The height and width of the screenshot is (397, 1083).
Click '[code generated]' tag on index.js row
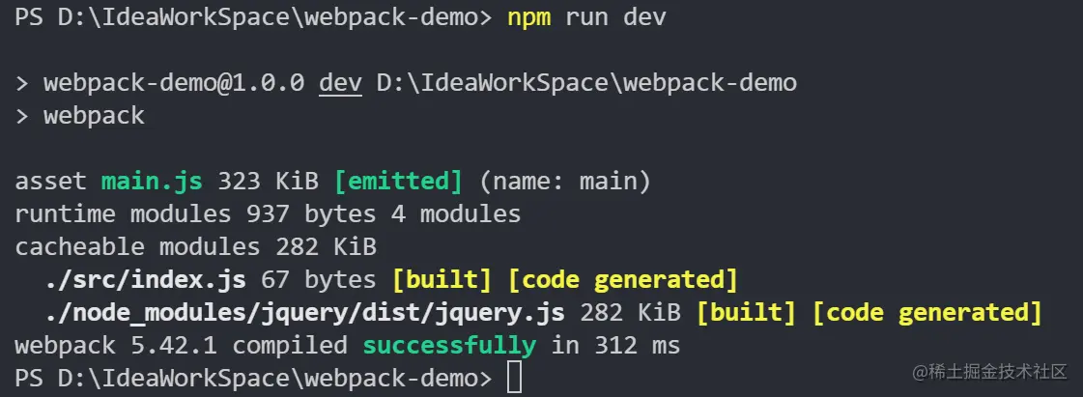[622, 280]
